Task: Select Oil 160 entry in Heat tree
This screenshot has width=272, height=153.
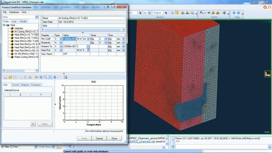Action: click(26, 54)
